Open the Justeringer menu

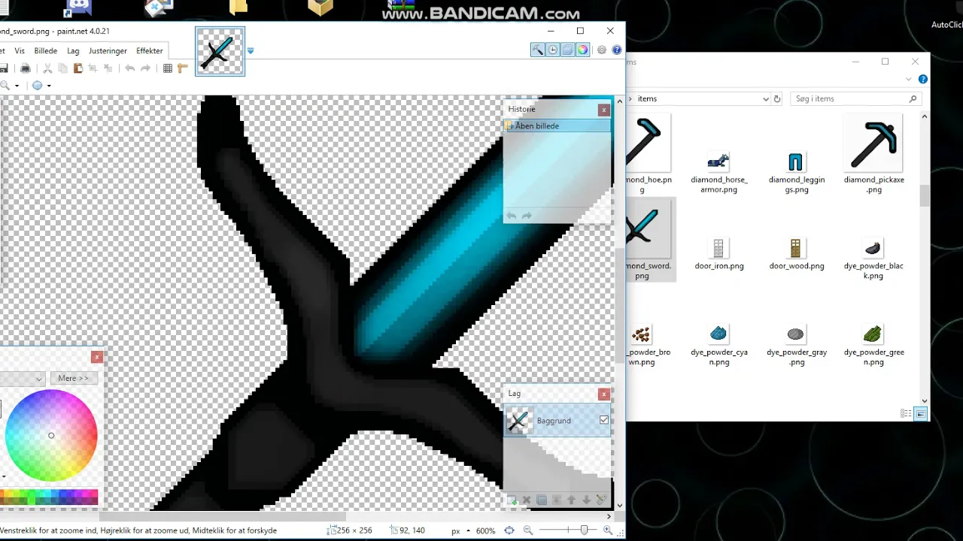pos(108,50)
